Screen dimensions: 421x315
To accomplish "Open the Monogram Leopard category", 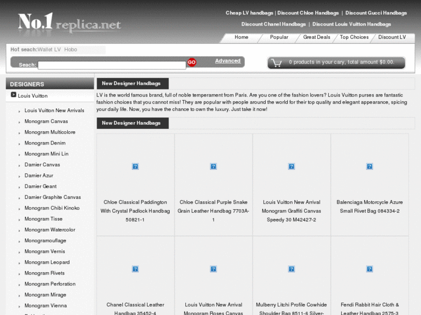I will 47,262.
